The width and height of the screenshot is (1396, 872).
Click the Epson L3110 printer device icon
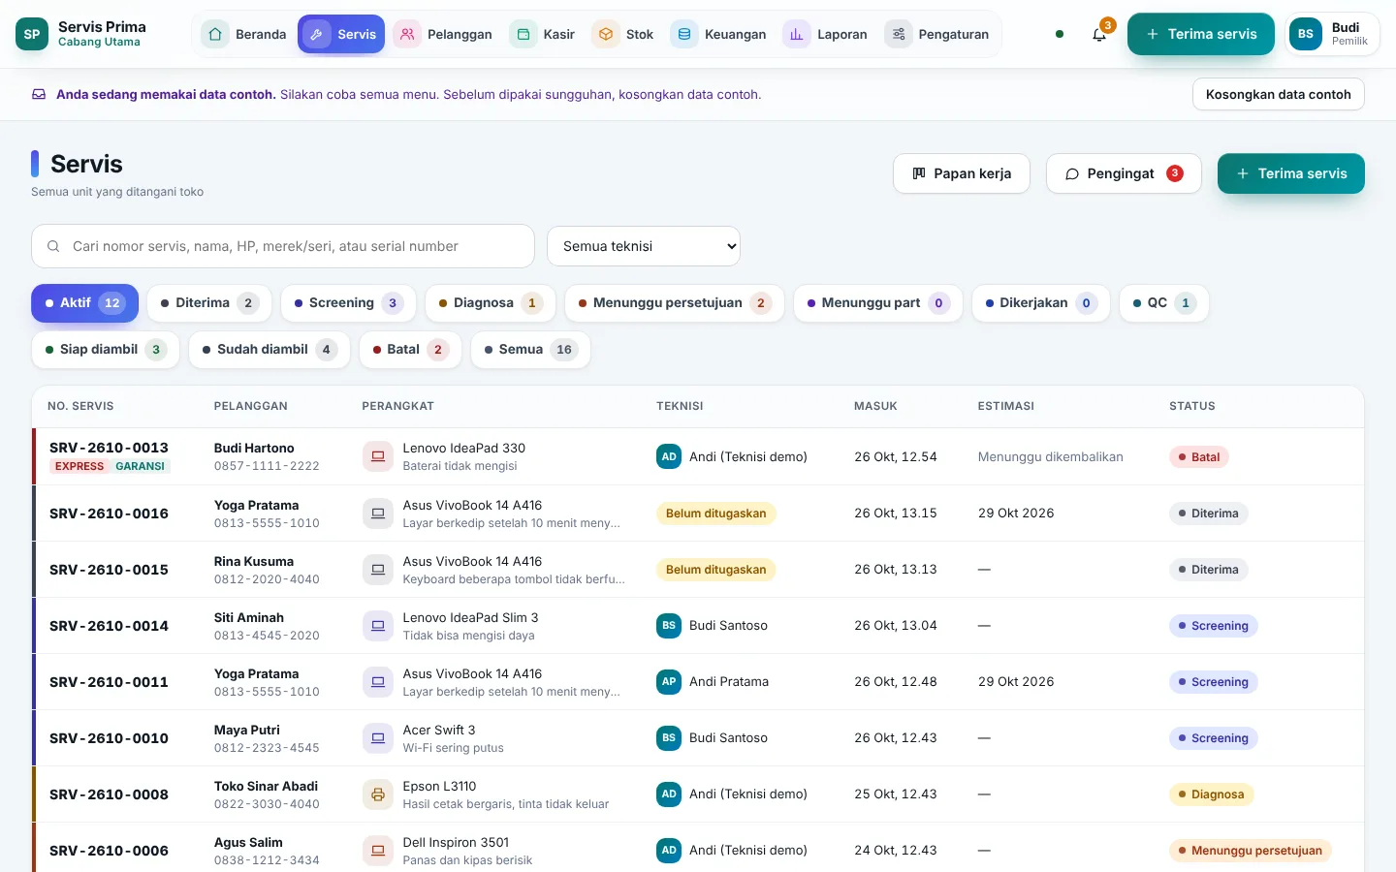pos(377,794)
